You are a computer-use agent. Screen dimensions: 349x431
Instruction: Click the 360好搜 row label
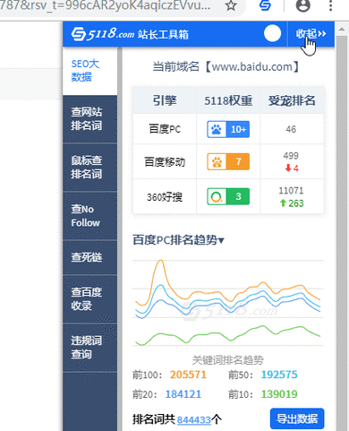[165, 197]
